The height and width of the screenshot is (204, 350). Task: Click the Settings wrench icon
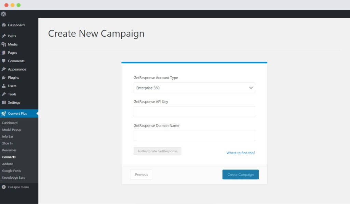click(x=4, y=102)
